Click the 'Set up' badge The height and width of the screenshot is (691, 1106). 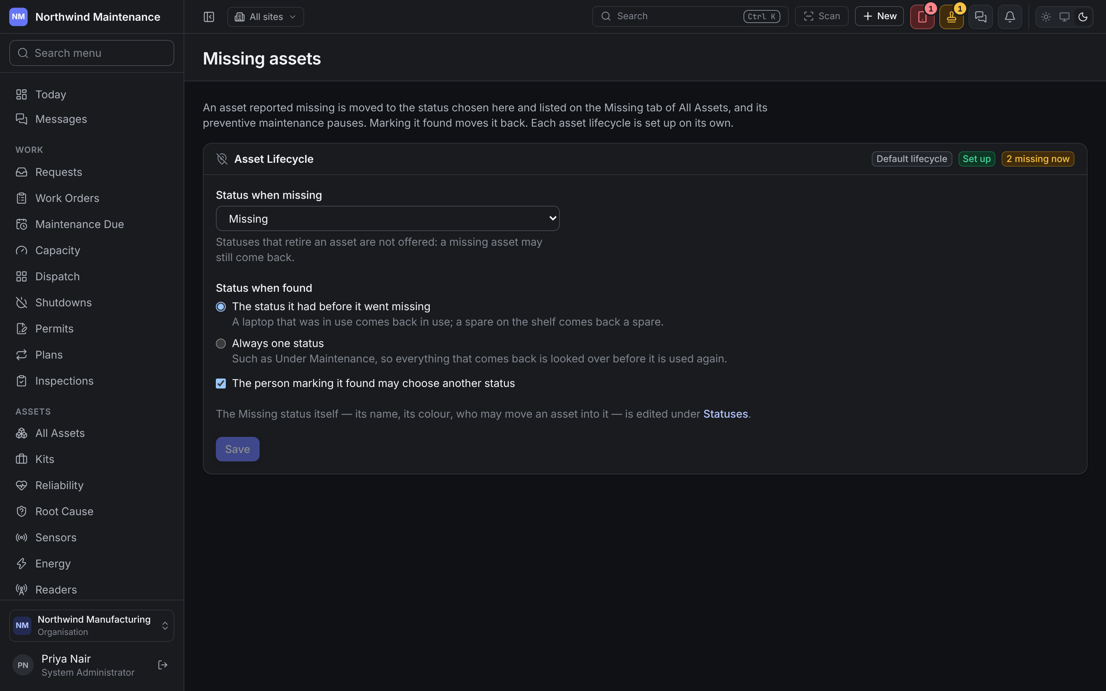point(977,159)
